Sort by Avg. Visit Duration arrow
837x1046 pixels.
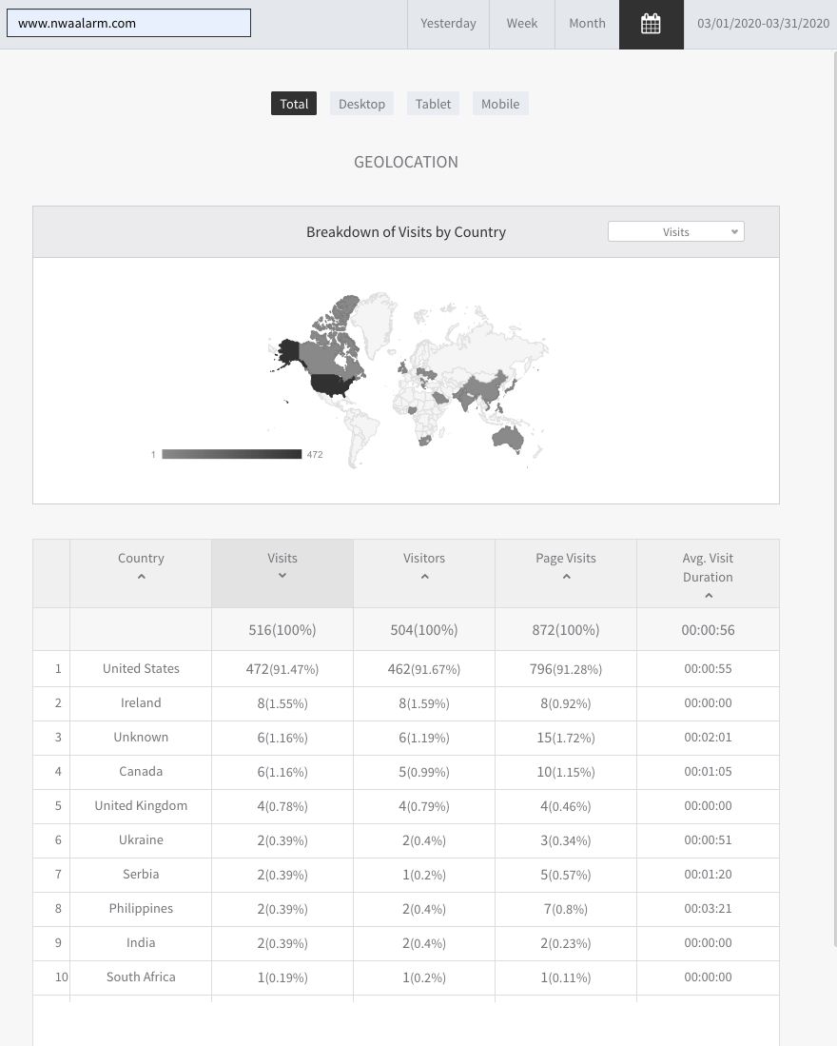click(708, 596)
